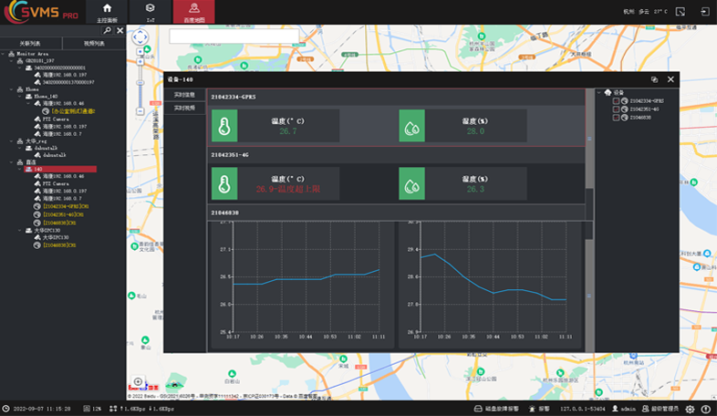
Task: Click temperature icon of 21042351-4G
Action: pos(224,183)
